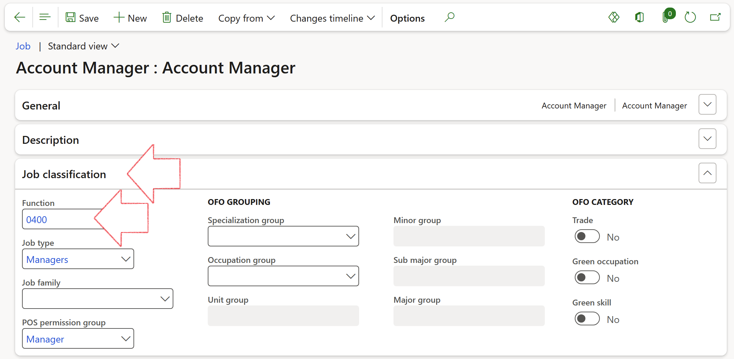Open the Copy from menu
The width and height of the screenshot is (734, 359).
[246, 18]
